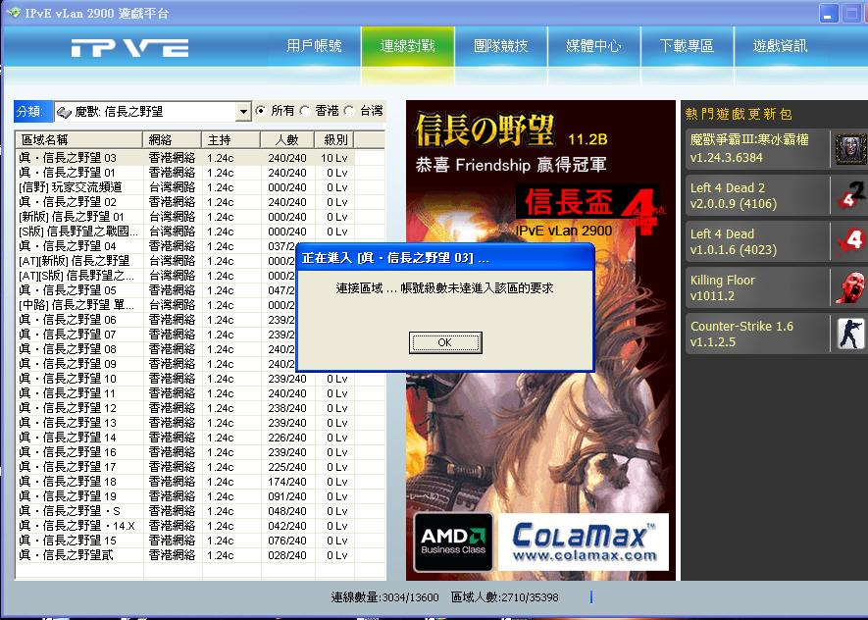Open the 團隊競技 tab
The height and width of the screenshot is (620, 868).
pos(501,46)
